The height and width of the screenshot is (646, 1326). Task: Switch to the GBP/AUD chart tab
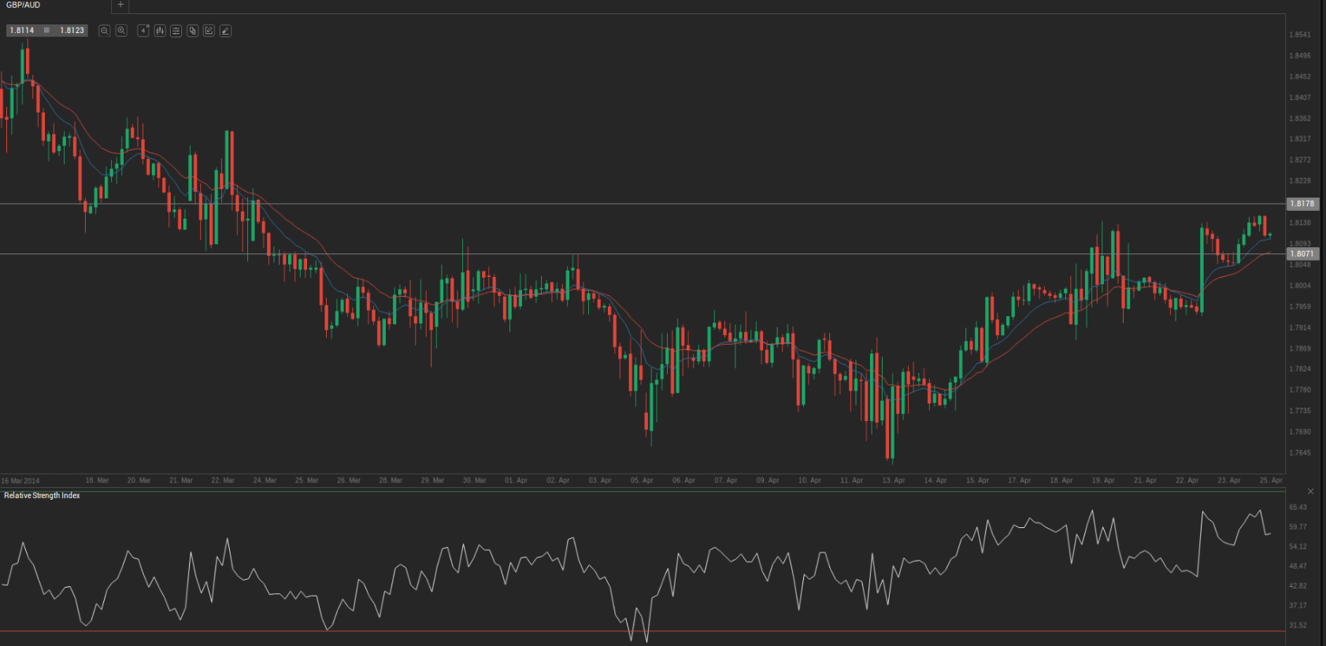click(x=24, y=5)
